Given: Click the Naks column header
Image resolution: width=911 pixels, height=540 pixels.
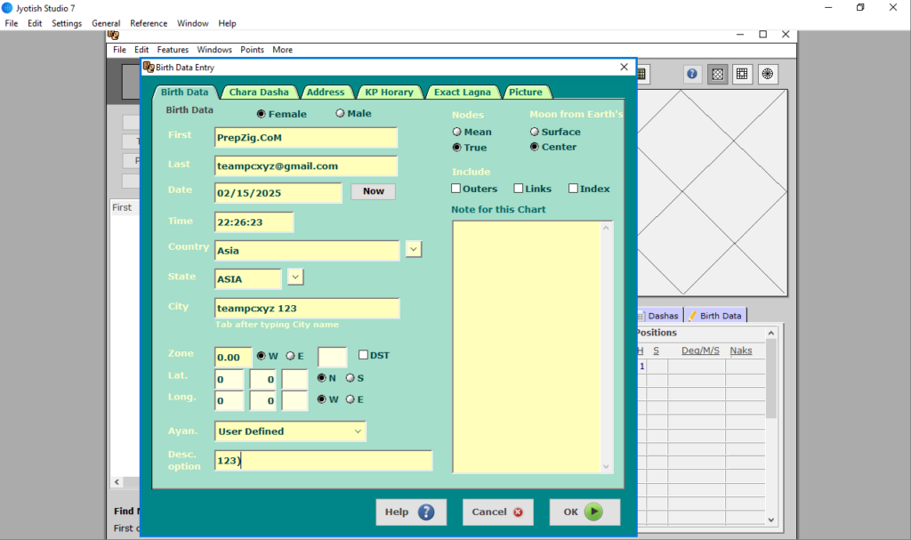Looking at the screenshot, I should tap(741, 351).
